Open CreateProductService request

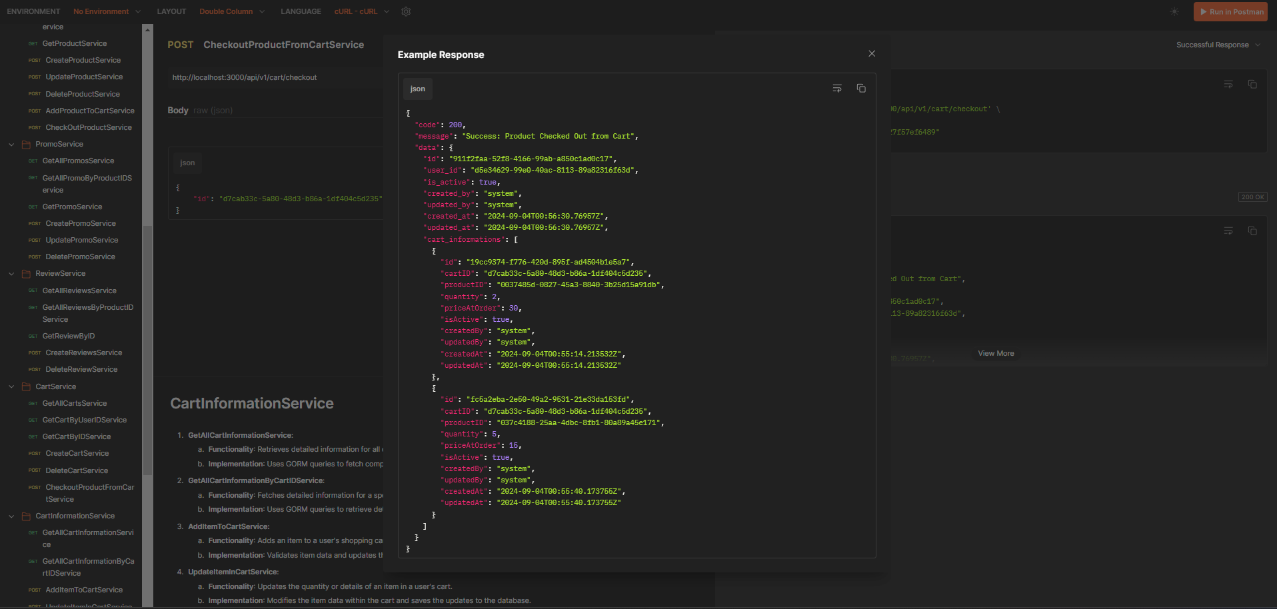pyautogui.click(x=83, y=60)
